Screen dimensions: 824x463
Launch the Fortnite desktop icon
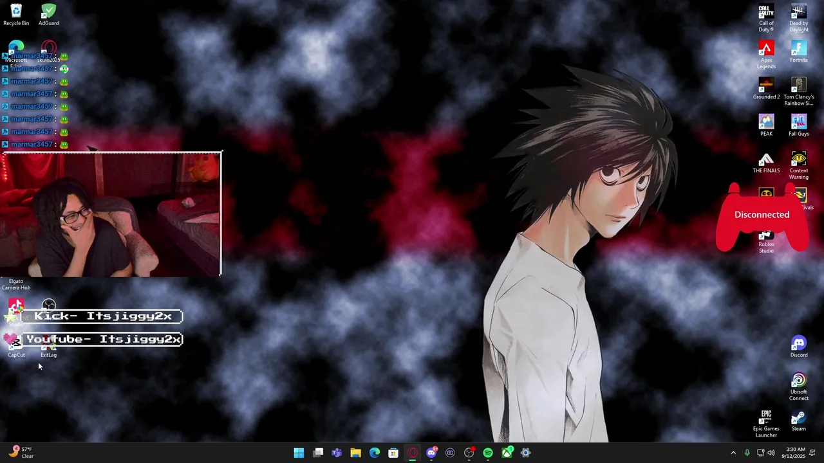pyautogui.click(x=799, y=51)
